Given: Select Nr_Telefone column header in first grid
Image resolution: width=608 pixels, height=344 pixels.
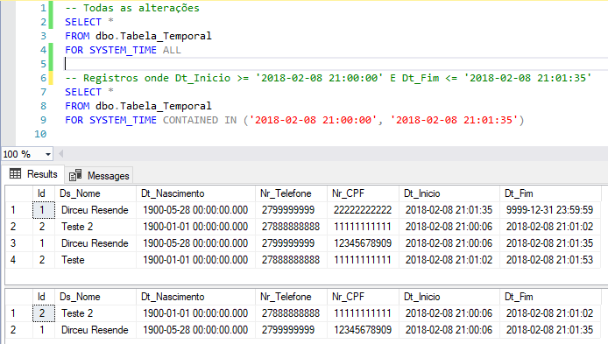Looking at the screenshot, I should point(291,193).
